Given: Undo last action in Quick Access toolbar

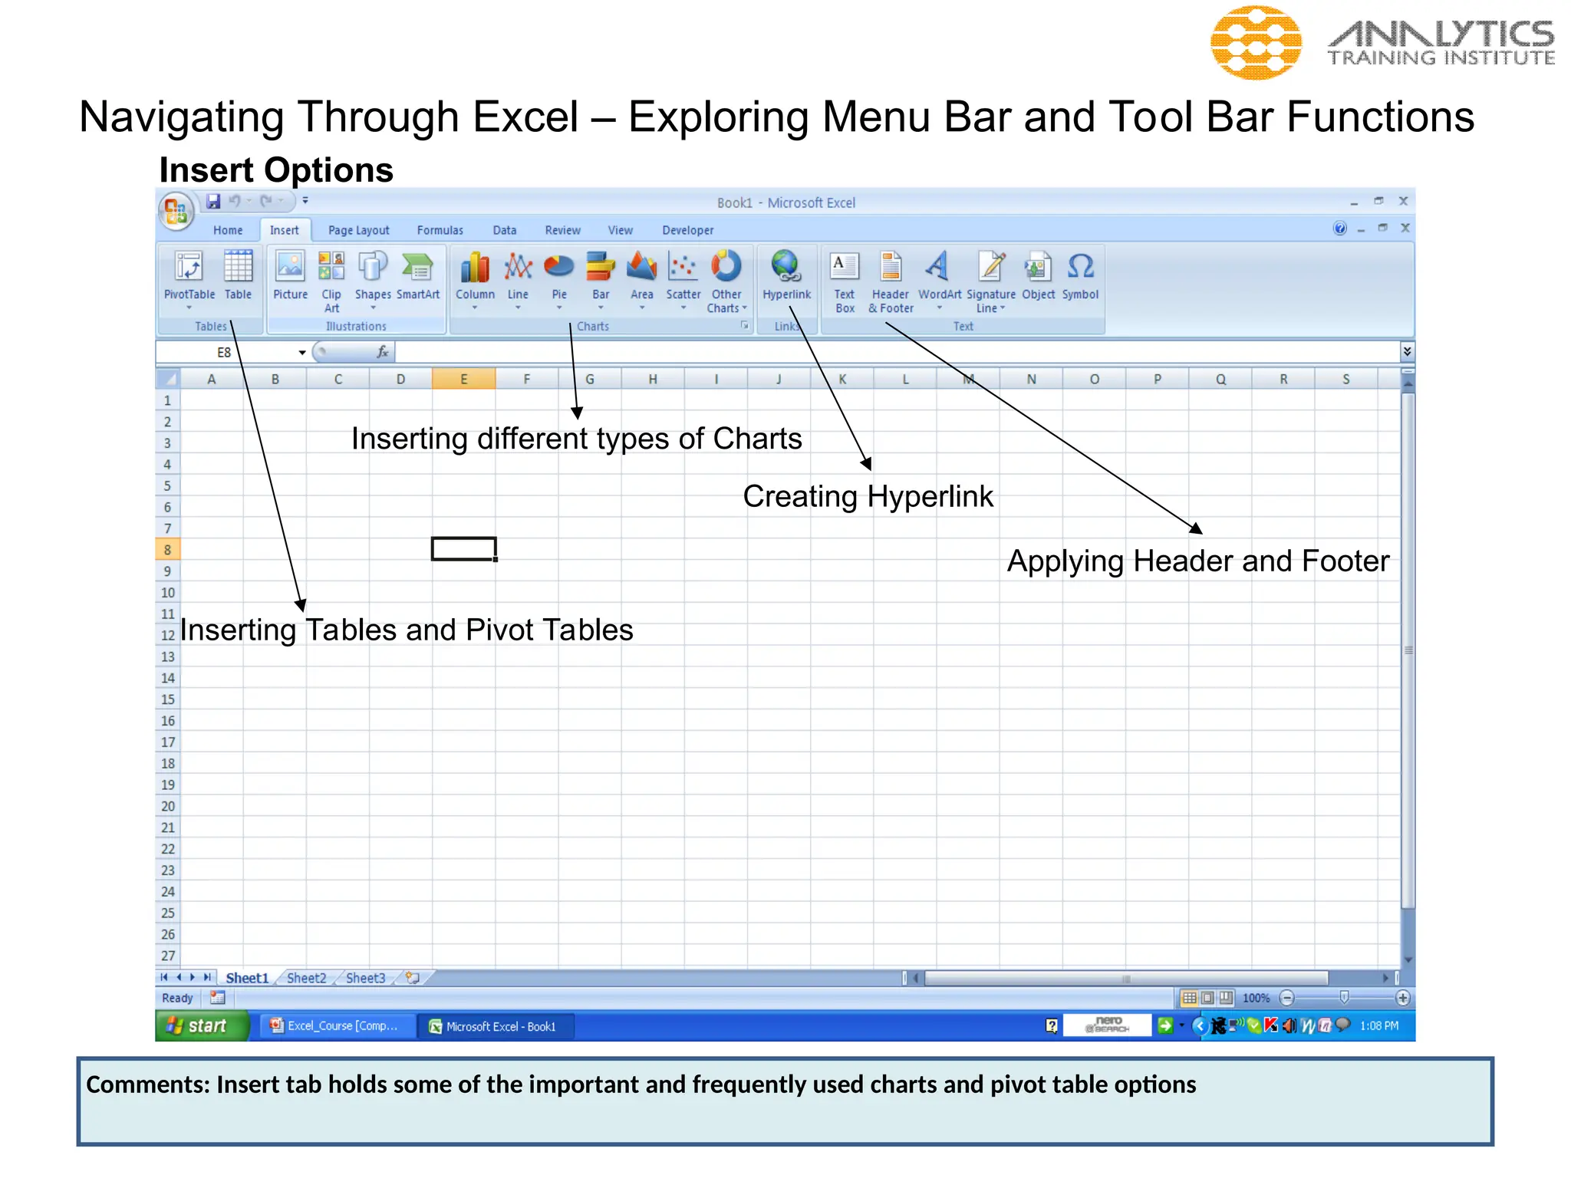Looking at the screenshot, I should click(x=235, y=201).
